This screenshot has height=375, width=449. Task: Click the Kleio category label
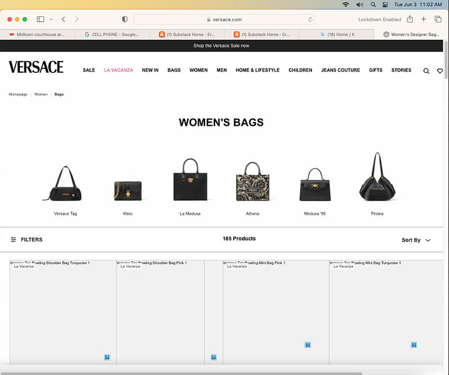click(128, 214)
